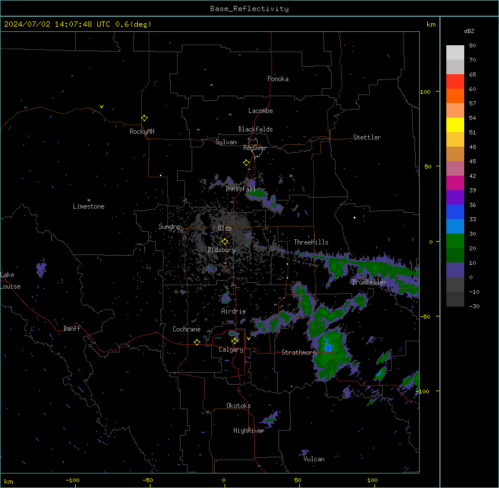Click the dBZ legend heading

pos(469,31)
